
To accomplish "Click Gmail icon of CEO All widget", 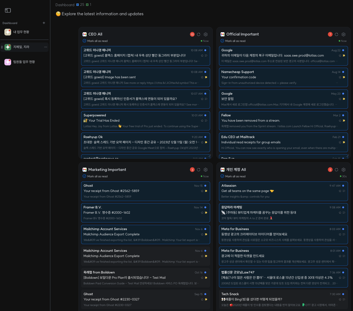I will tap(85, 34).
